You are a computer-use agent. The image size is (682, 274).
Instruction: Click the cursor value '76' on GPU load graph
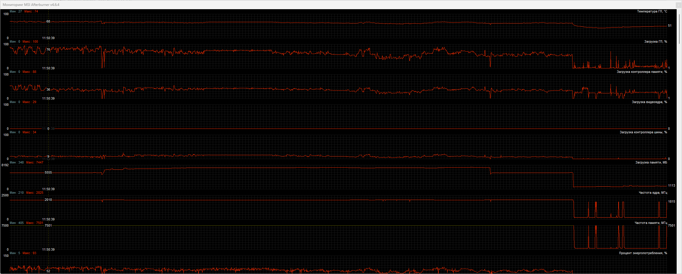click(48, 50)
